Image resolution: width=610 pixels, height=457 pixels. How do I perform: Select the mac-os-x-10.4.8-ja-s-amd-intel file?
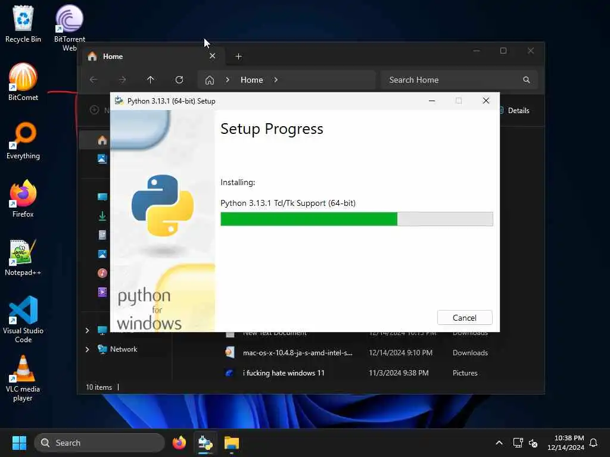pyautogui.click(x=298, y=353)
